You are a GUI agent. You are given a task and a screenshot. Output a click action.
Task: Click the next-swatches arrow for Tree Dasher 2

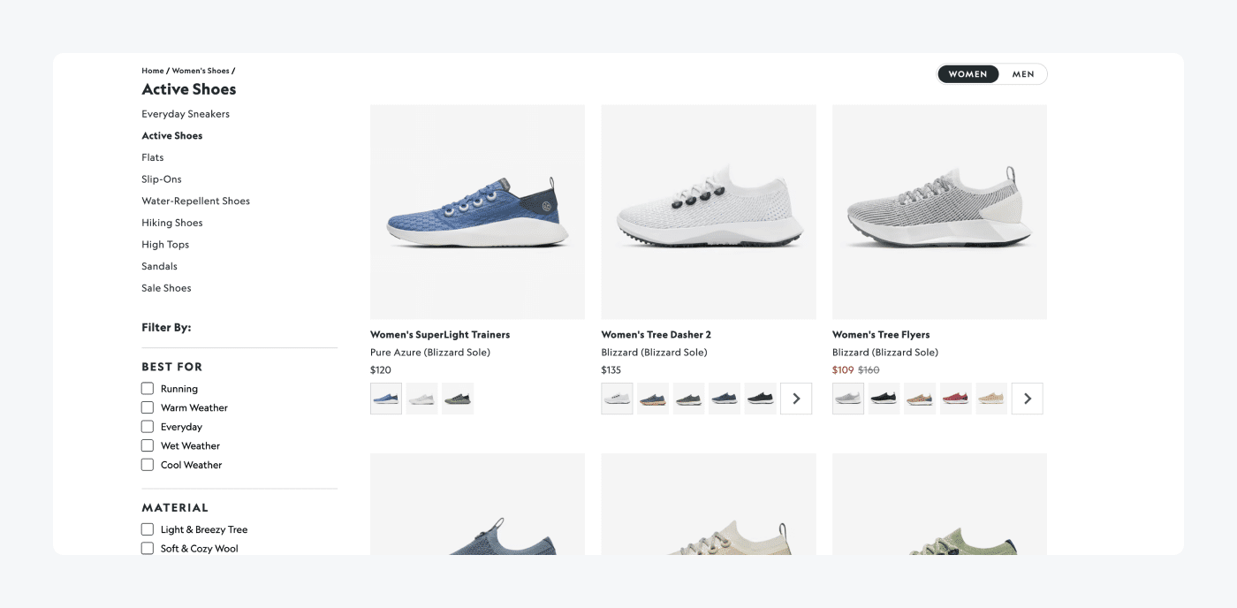point(796,398)
